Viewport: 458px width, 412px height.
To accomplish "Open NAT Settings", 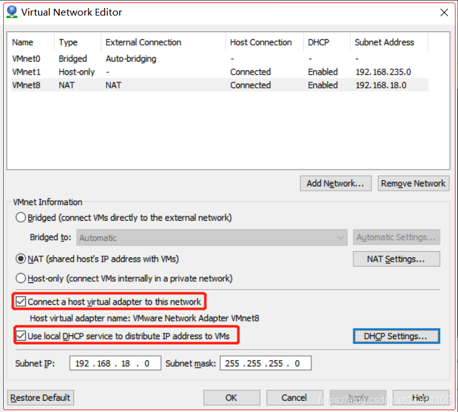I will 396,259.
